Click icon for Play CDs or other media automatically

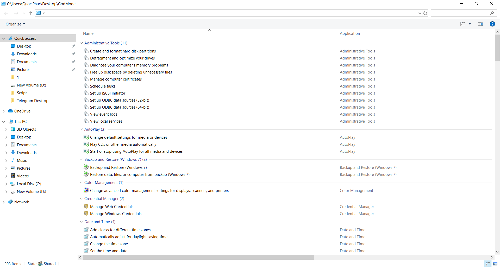pos(86,144)
